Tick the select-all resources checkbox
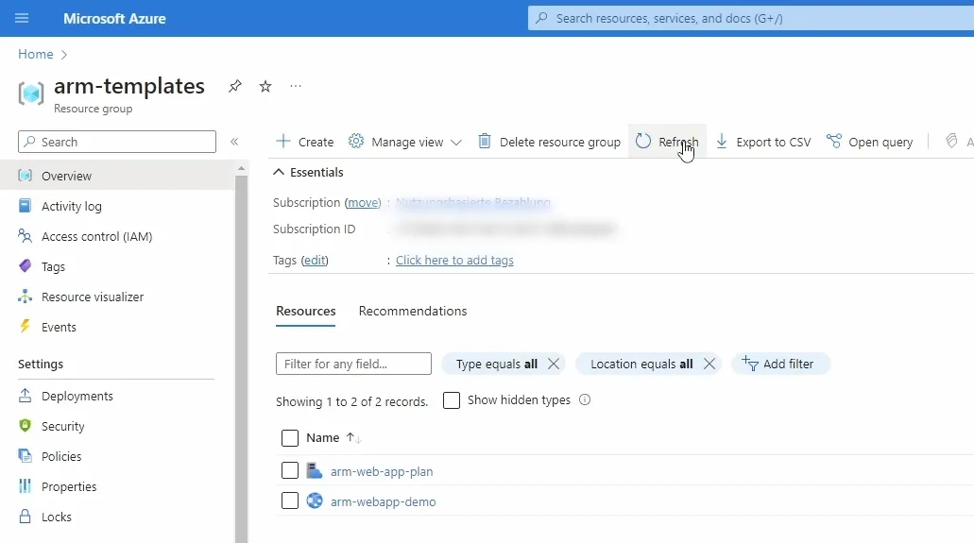Image resolution: width=974 pixels, height=543 pixels. click(289, 438)
